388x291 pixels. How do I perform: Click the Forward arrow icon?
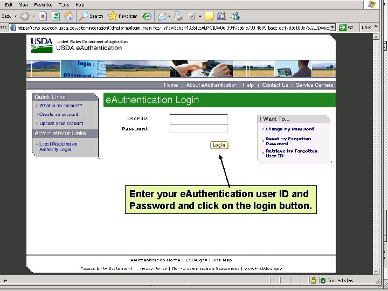(24, 16)
